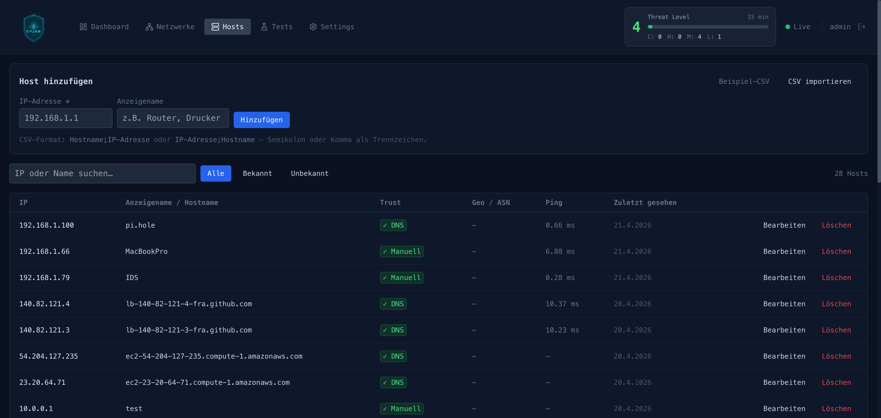881x418 pixels.
Task: Edit the pi.hole host entry
Action: tap(784, 225)
